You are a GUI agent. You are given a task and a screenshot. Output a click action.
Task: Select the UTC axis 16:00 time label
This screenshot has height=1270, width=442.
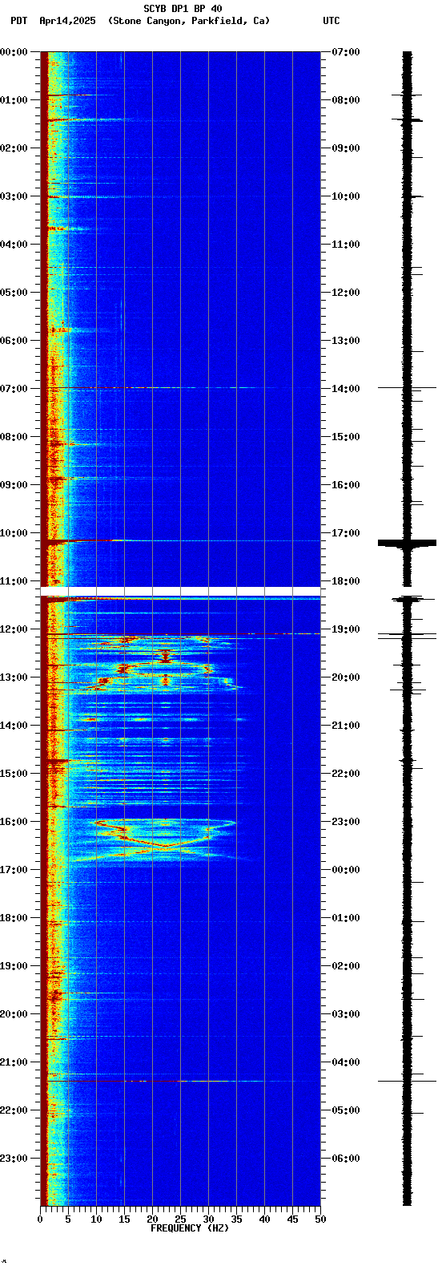coord(345,485)
